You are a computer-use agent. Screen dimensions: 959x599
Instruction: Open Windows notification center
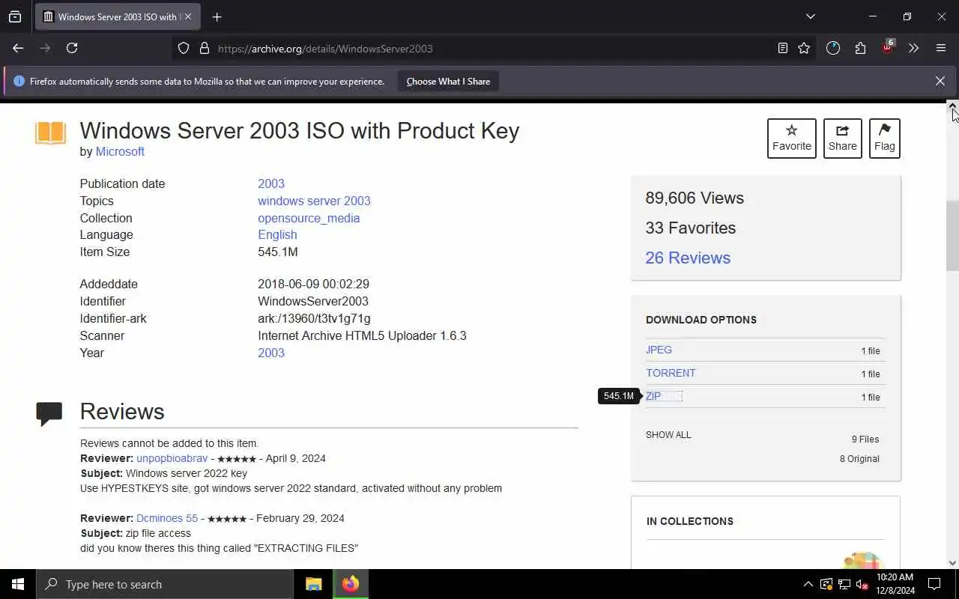tap(934, 584)
